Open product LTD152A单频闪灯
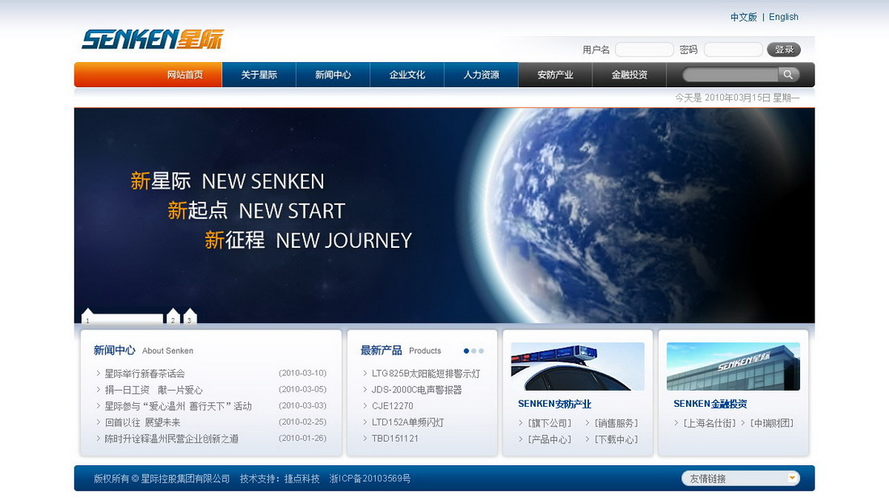Screen dimensions: 889x503 [x=407, y=422]
